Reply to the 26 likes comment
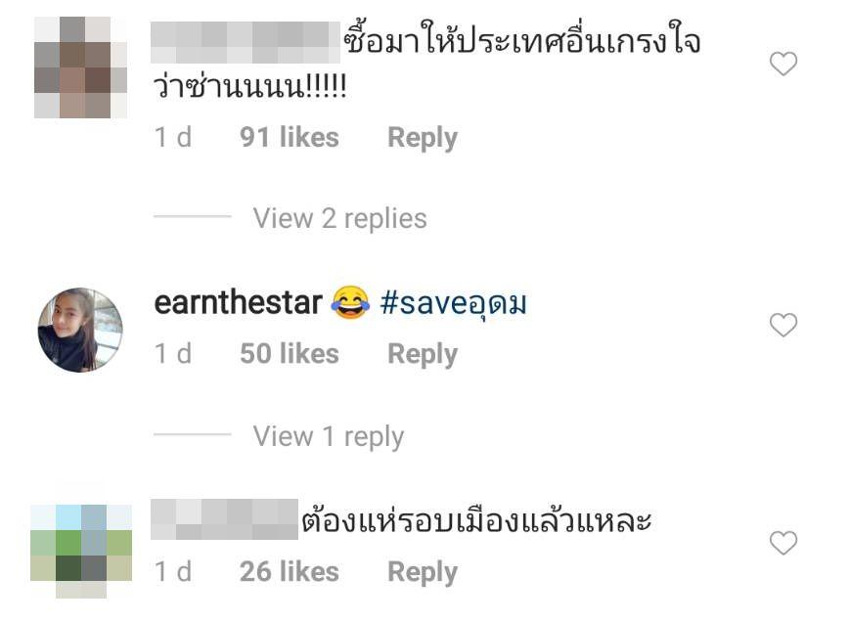 tap(423, 572)
